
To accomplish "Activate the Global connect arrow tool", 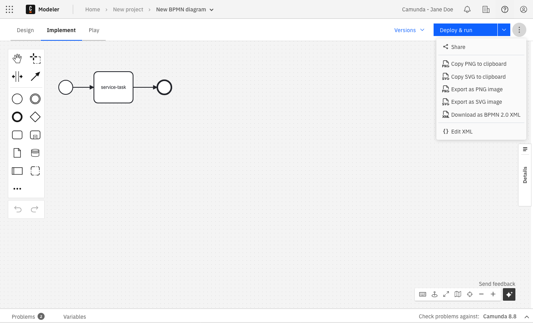I will 35,76.
